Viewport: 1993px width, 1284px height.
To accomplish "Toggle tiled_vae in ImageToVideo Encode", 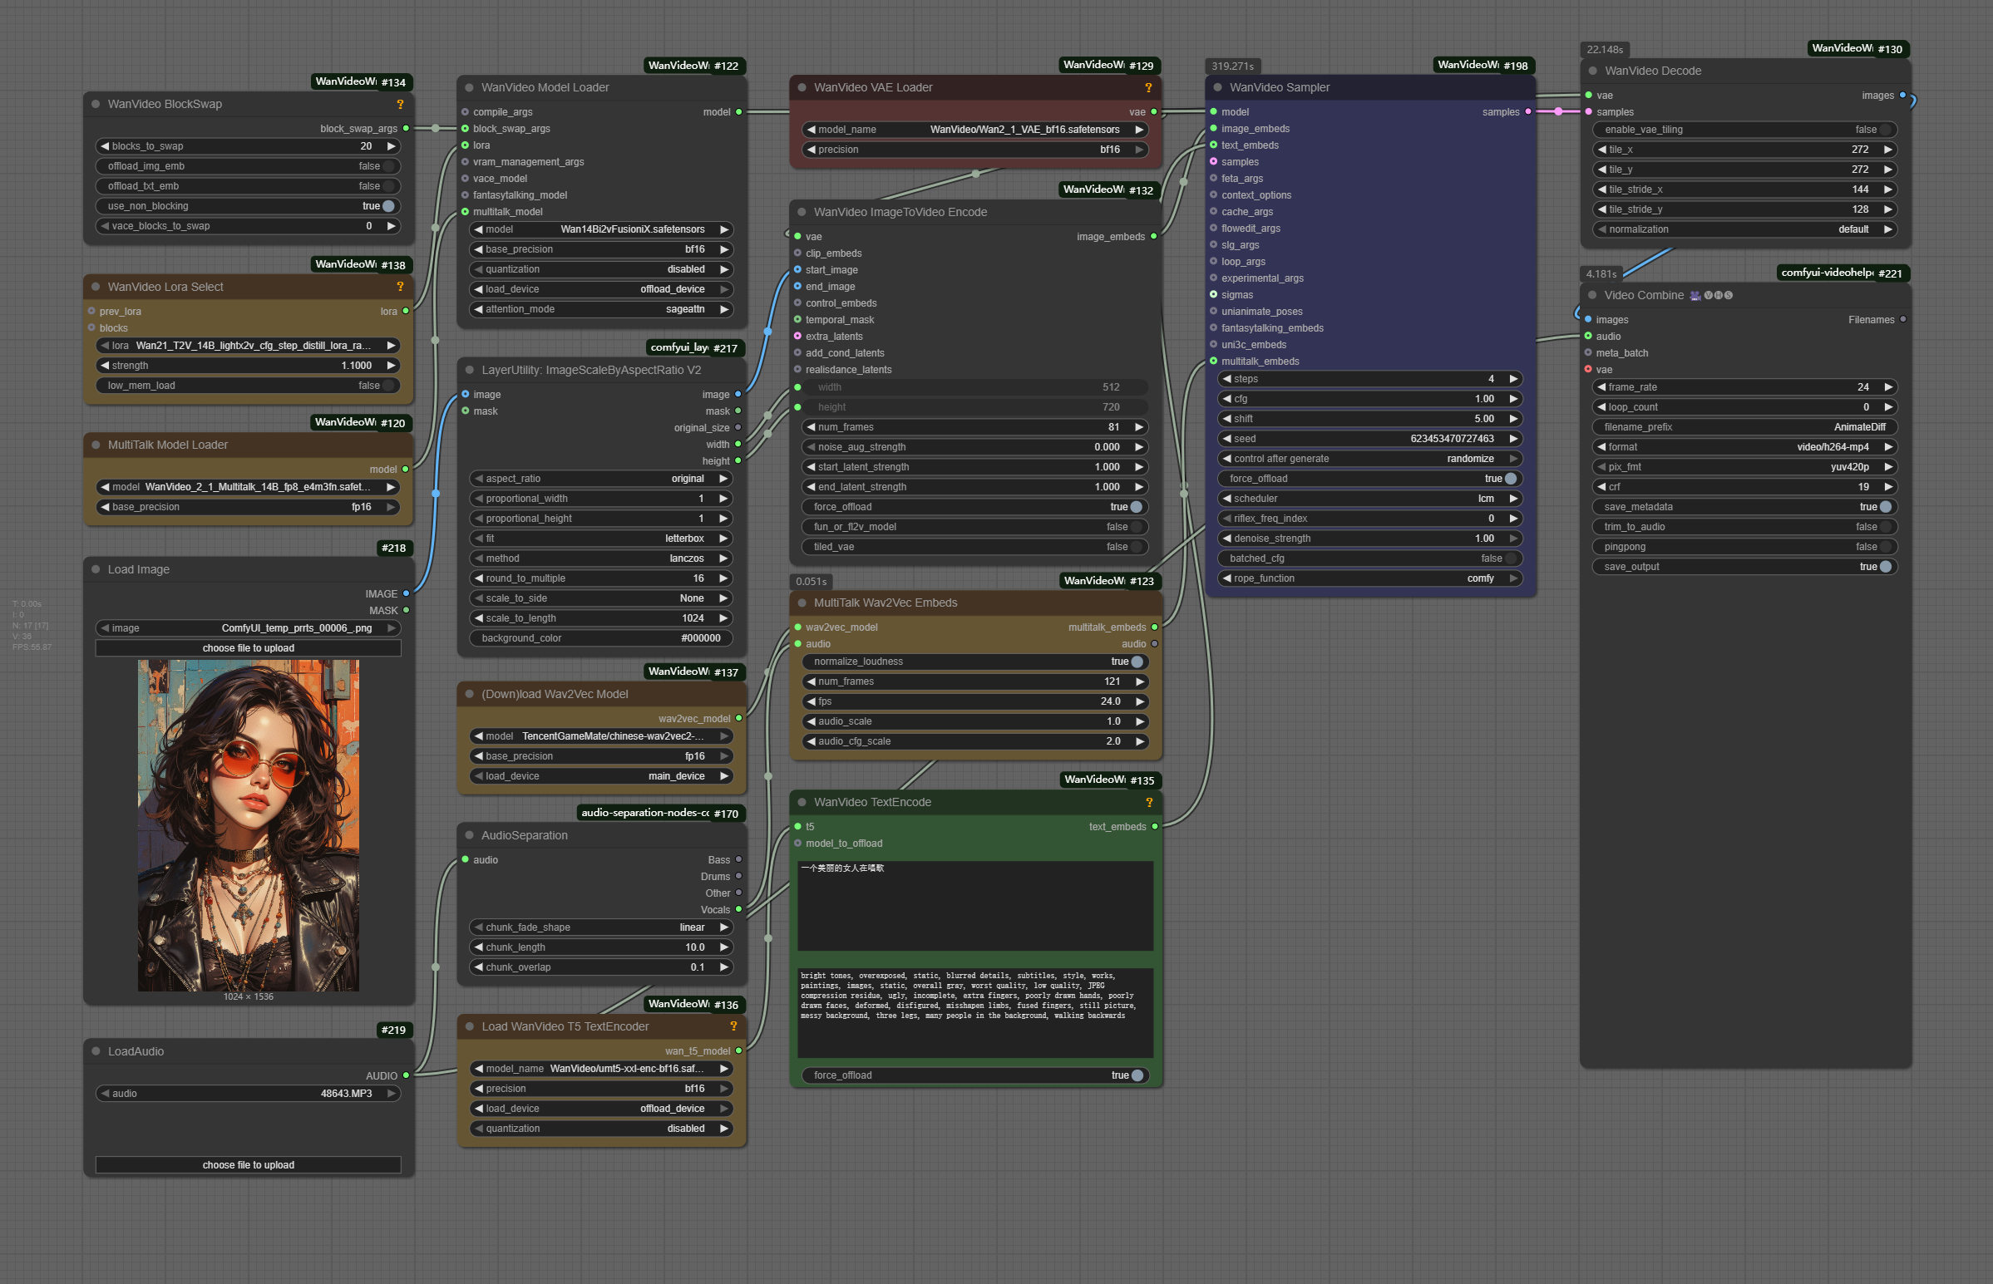I will coord(974,548).
